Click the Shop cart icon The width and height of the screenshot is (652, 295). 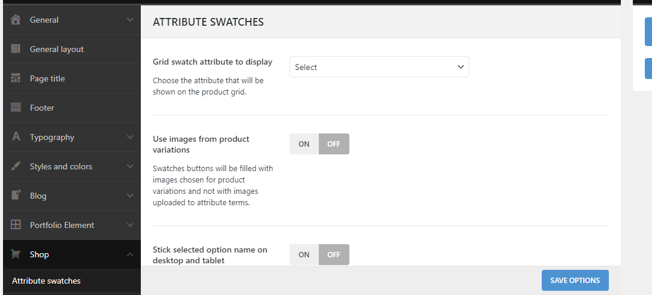point(16,254)
